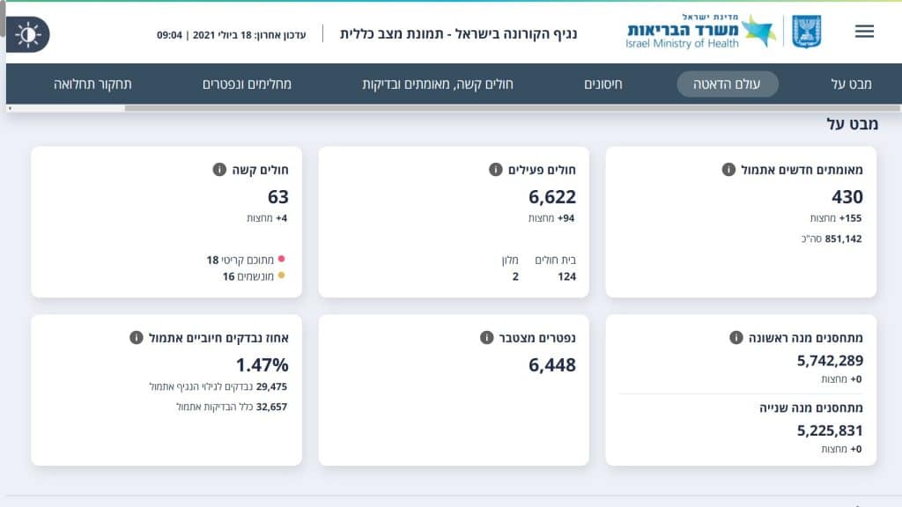Click the accessibility contrast icon in the top-left
Screen dimensions: 902x507
point(28,33)
